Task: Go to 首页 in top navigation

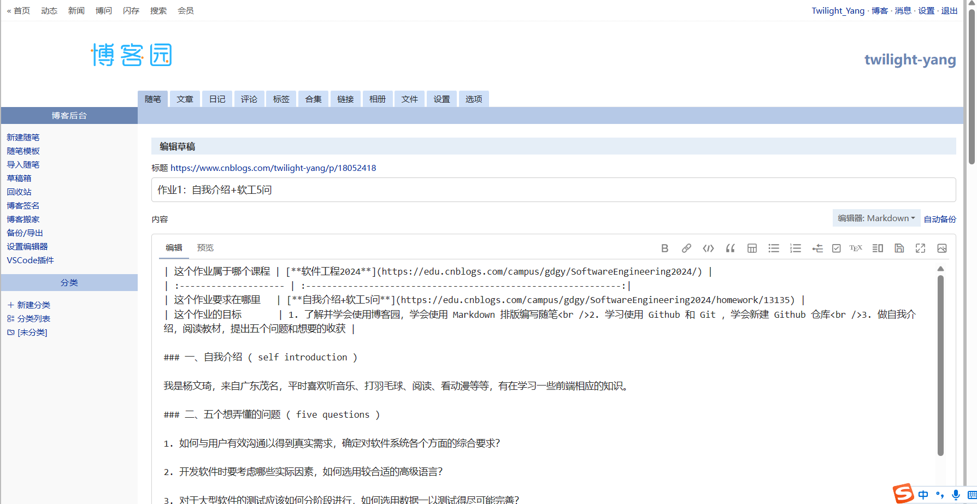Action: (19, 10)
